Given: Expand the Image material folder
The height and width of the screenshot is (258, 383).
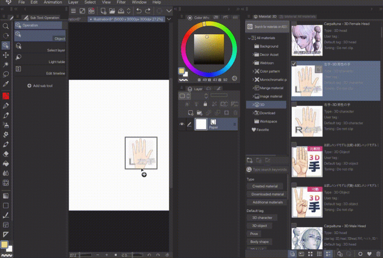Looking at the screenshot, I should pyautogui.click(x=253, y=96).
